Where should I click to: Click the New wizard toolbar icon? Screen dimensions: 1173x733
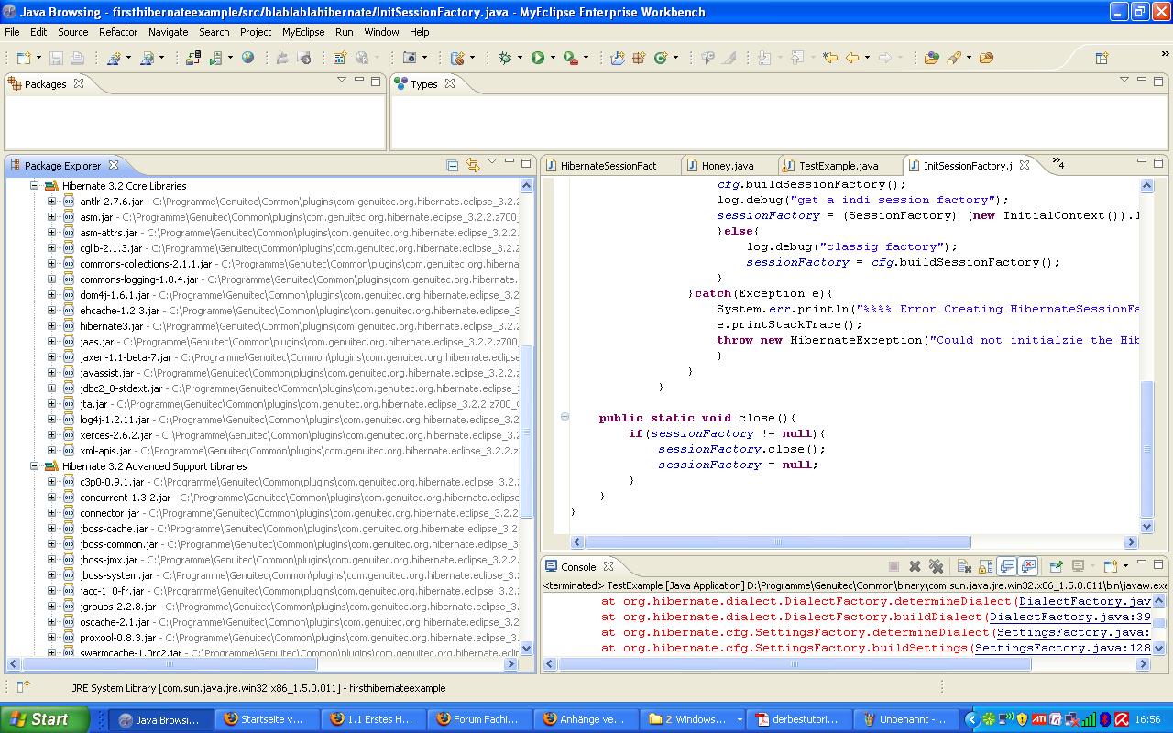point(23,58)
